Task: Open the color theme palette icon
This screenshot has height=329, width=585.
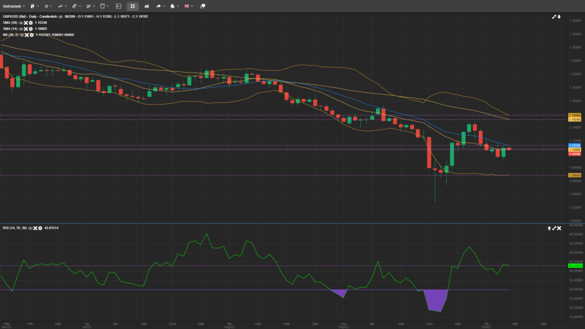Action: [x=174, y=6]
